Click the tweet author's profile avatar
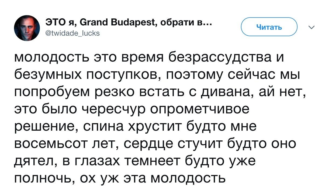Viewport: 332px width, 189px height. [27, 28]
